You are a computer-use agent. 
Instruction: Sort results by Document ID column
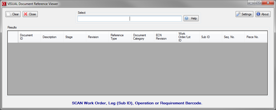(29, 37)
